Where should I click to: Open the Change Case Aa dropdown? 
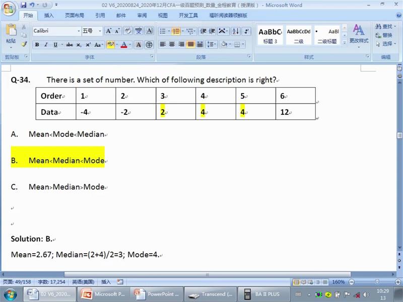click(x=99, y=45)
